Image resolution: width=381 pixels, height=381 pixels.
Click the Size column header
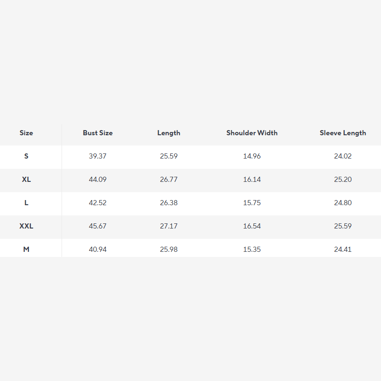tap(26, 133)
